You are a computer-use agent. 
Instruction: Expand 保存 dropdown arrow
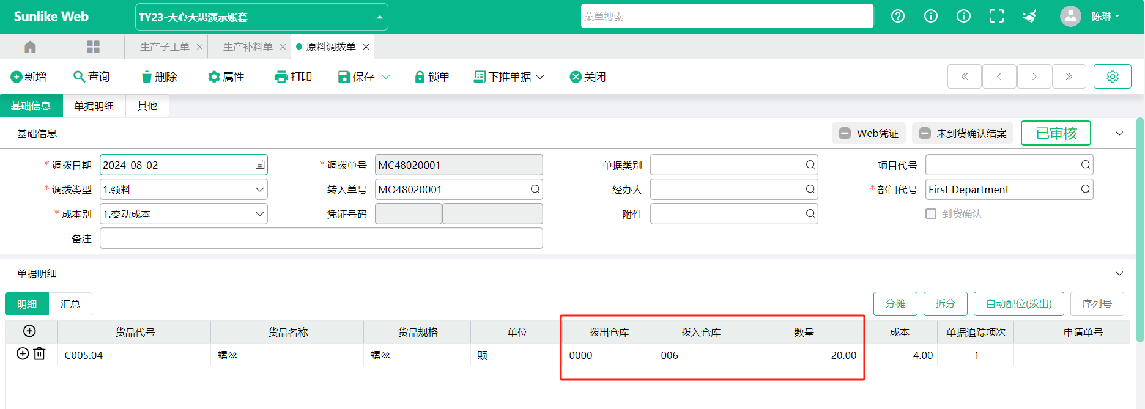[386, 77]
